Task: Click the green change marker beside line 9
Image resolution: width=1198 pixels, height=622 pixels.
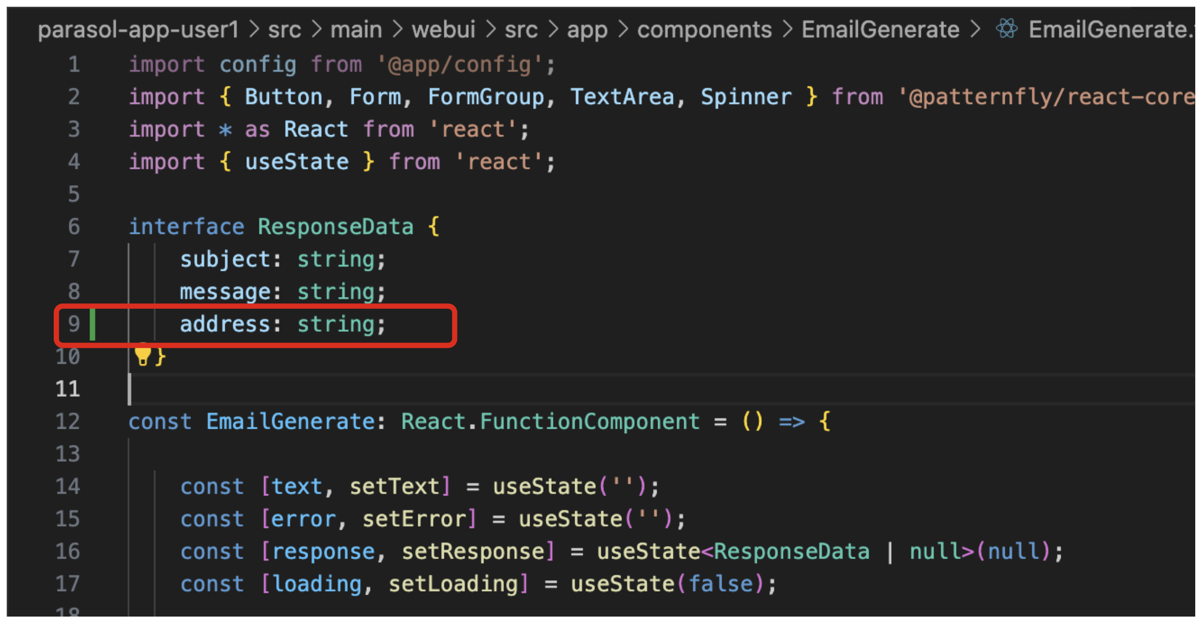Action: [93, 324]
